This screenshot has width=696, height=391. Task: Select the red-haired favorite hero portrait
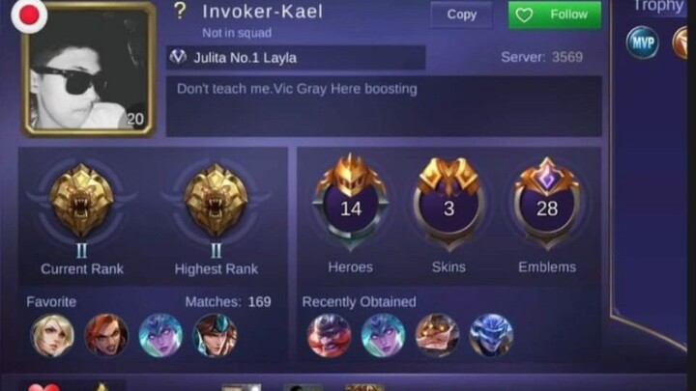106,336
